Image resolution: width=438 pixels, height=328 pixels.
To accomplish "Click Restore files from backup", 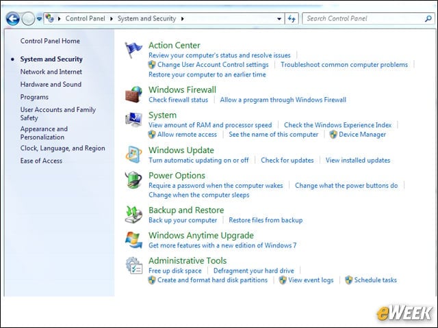I will click(266, 220).
